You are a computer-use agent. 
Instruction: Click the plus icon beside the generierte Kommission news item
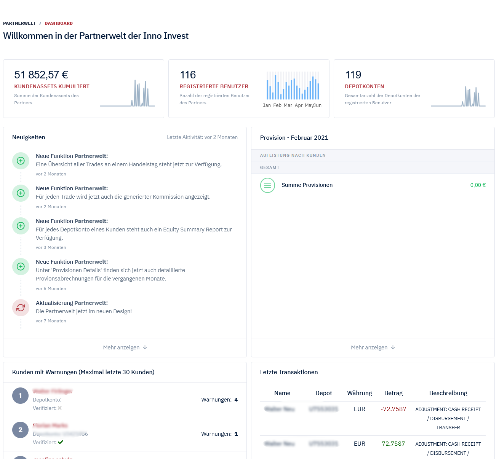tap(21, 193)
